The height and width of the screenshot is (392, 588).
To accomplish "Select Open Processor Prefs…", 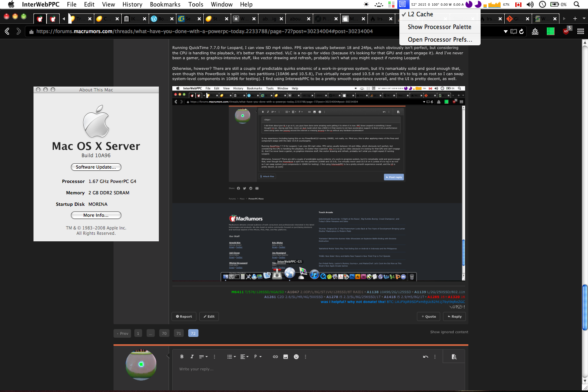I will (440, 40).
